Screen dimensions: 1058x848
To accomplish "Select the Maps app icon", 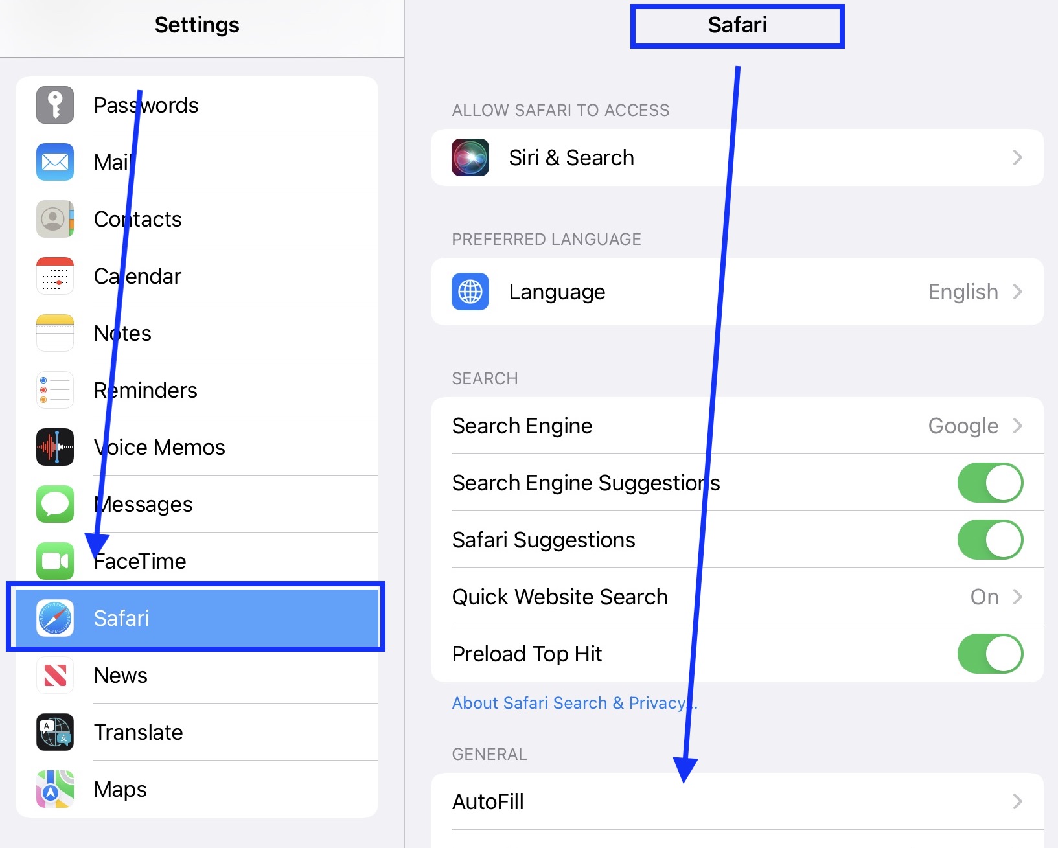I will pyautogui.click(x=55, y=789).
